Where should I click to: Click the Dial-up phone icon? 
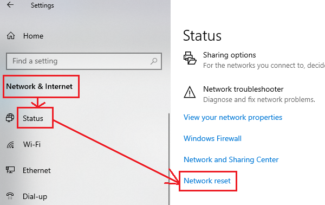tap(10, 196)
